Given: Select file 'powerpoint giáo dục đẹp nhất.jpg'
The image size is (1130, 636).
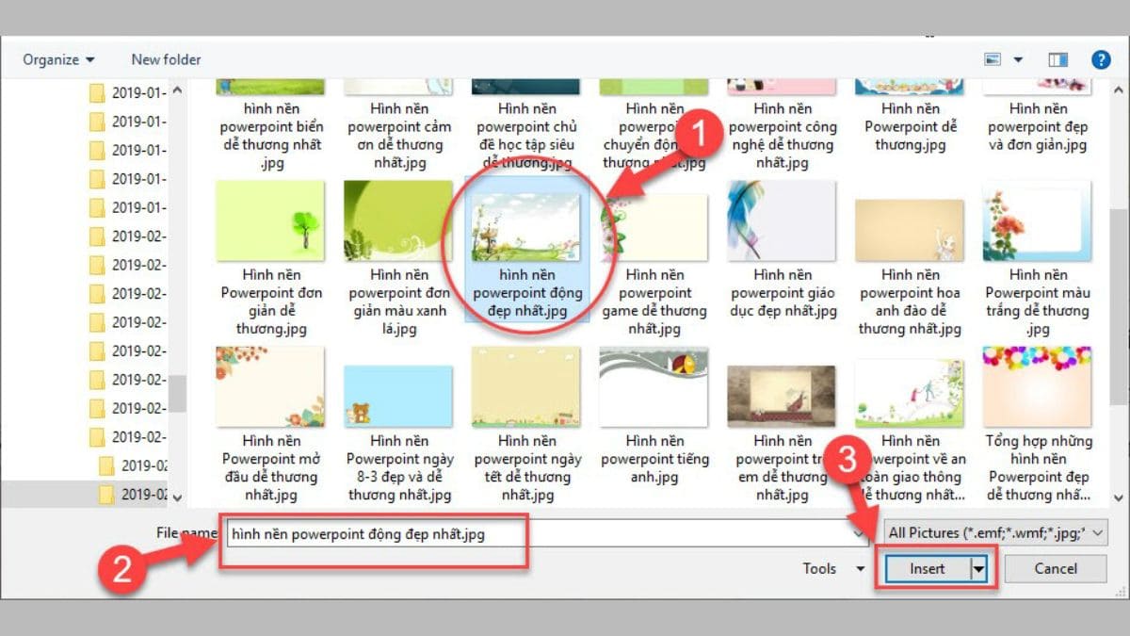Looking at the screenshot, I should (783, 250).
